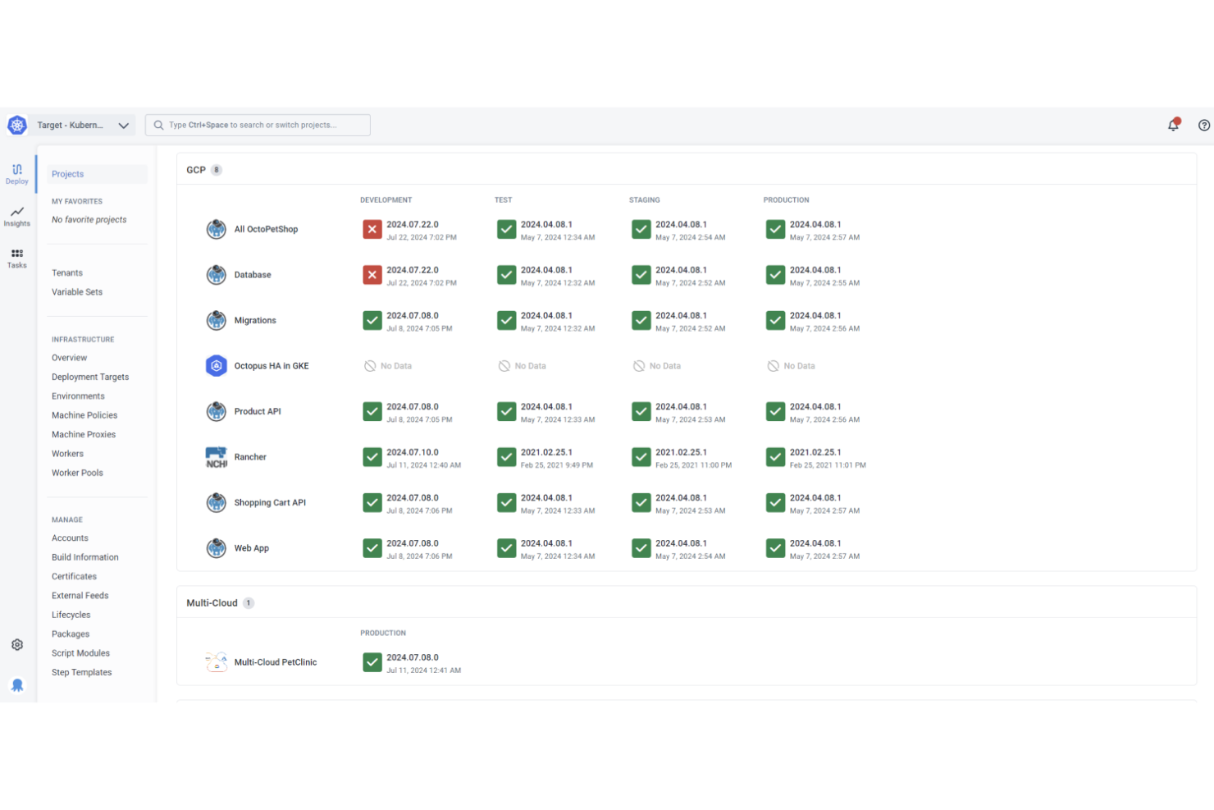Open the Product API project

coord(258,411)
